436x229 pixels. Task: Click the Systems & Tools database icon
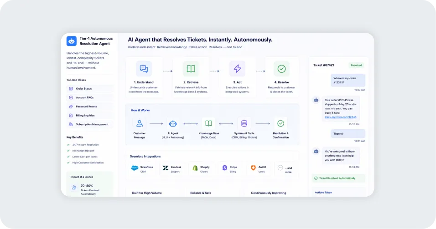[x=244, y=123]
